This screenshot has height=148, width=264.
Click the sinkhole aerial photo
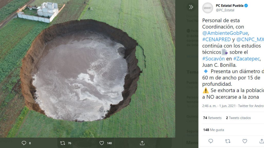[x=87, y=69]
